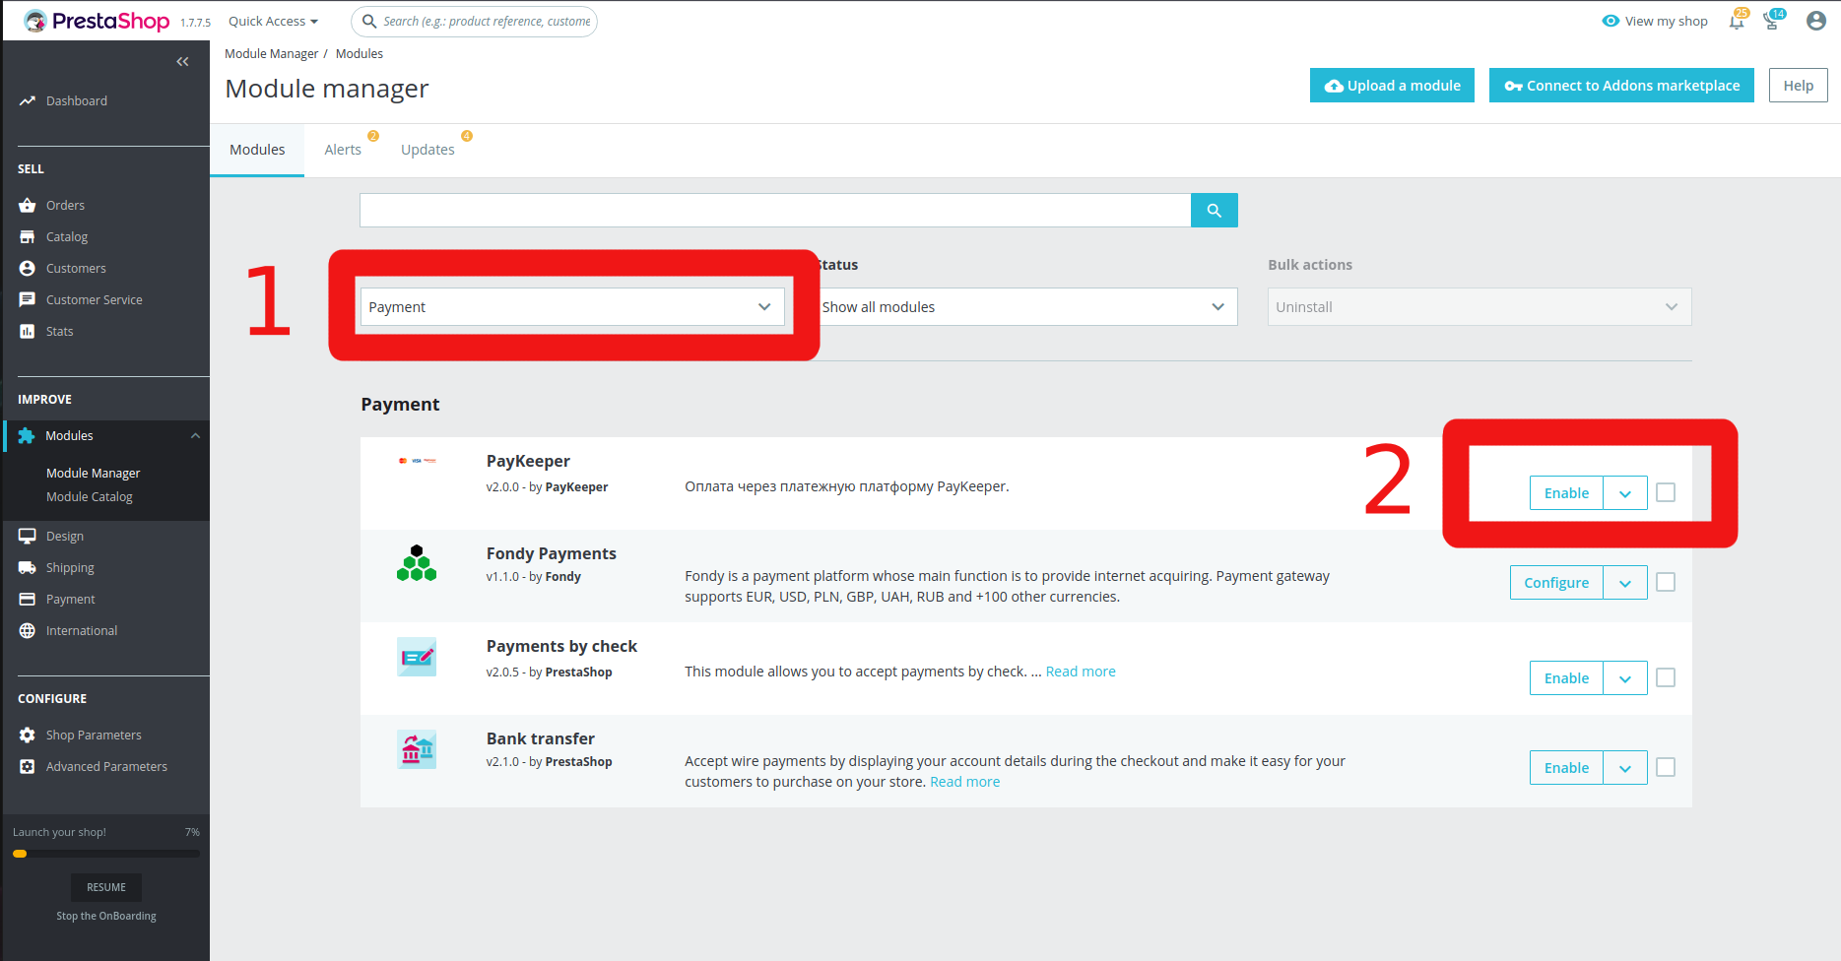This screenshot has height=961, width=1841.
Task: Click the trophy gamification icon in header
Action: pyautogui.click(x=1771, y=22)
